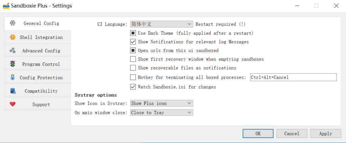Click the shell icon for Shell Integration

[x=13, y=37]
